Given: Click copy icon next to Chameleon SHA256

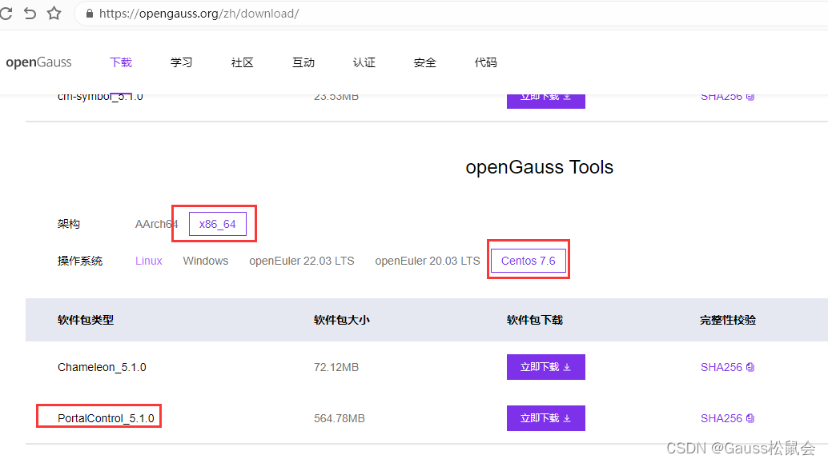Looking at the screenshot, I should 750,367.
